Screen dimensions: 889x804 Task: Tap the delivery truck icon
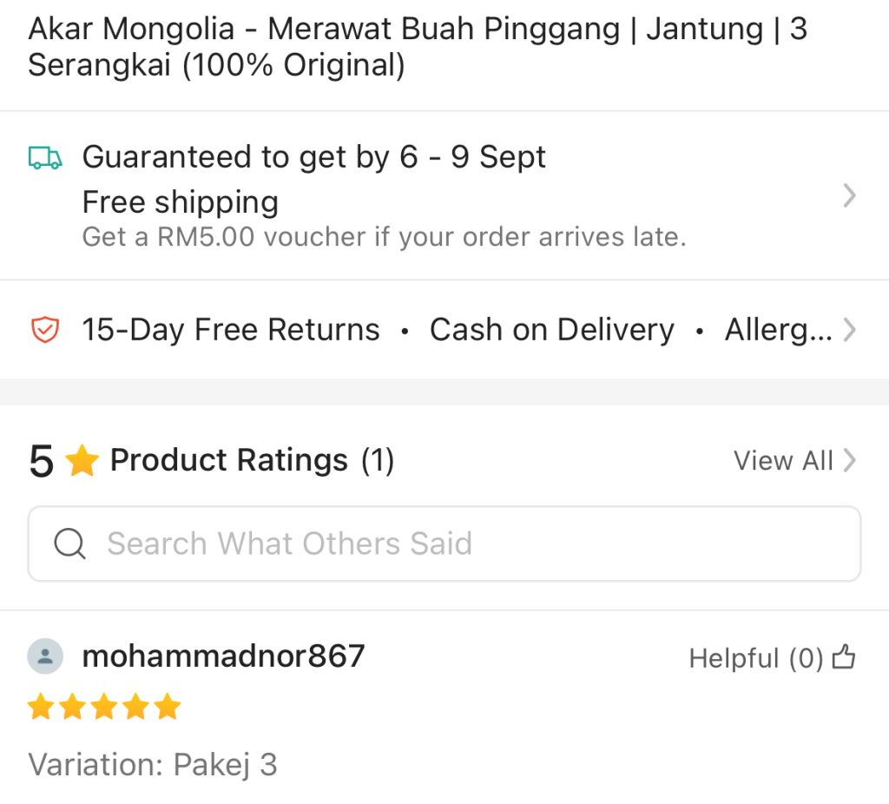[45, 158]
